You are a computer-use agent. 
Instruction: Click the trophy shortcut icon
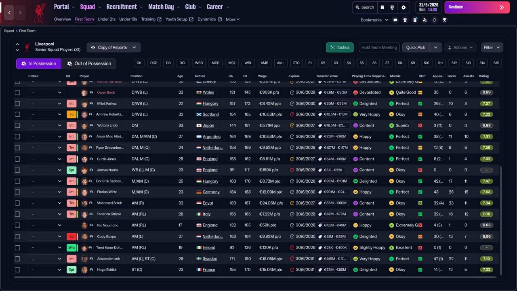pos(444,20)
